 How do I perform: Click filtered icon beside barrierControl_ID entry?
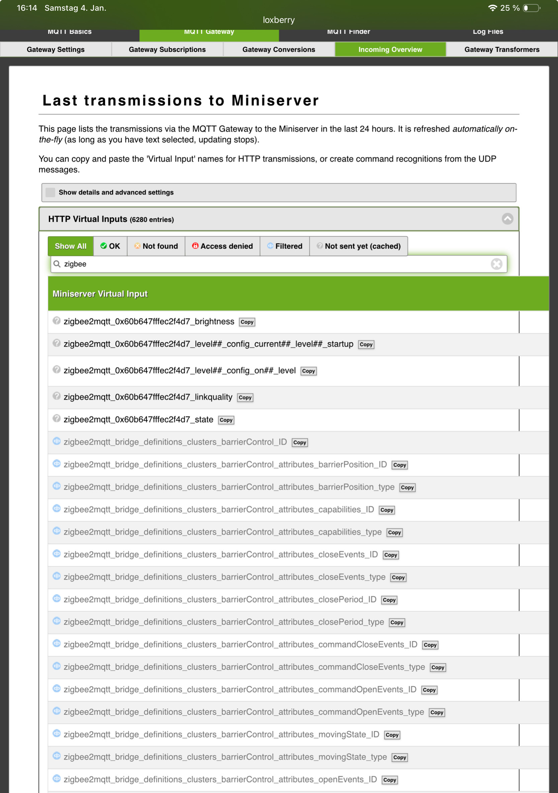[57, 441]
